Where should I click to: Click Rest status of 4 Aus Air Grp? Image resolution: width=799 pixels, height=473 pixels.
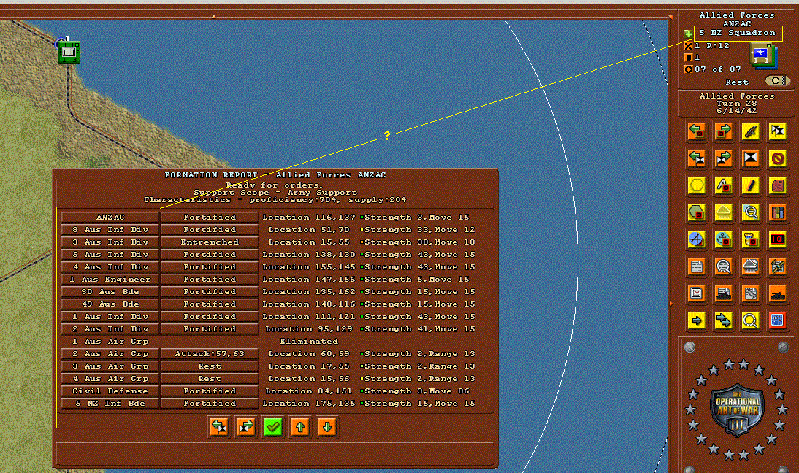(210, 378)
